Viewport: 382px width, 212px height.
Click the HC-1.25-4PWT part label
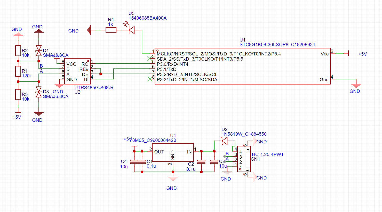268,154
